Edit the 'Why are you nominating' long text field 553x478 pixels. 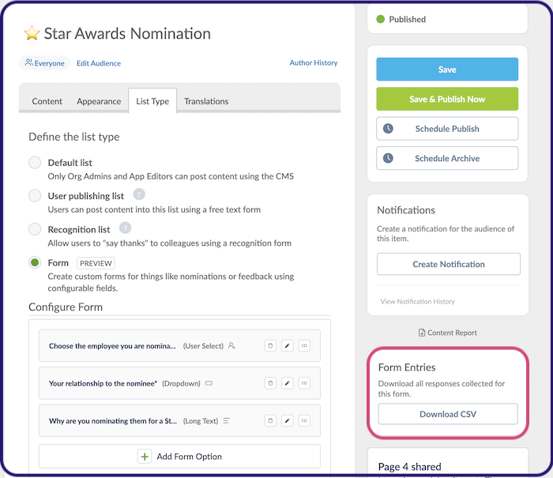click(287, 420)
